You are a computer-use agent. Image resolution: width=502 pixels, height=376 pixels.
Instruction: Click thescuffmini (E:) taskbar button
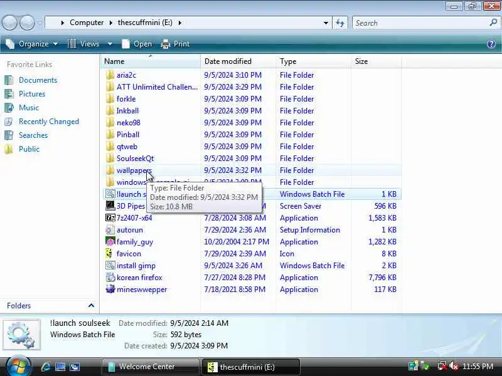click(251, 367)
